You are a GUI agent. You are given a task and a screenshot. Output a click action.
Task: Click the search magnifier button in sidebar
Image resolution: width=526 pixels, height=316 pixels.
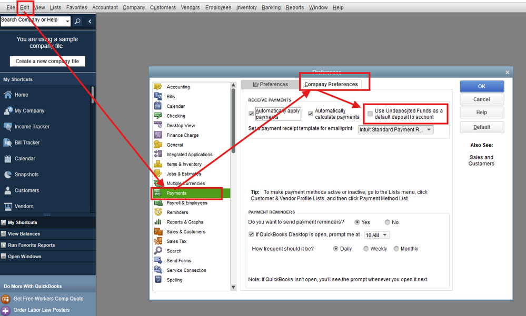[x=77, y=22]
